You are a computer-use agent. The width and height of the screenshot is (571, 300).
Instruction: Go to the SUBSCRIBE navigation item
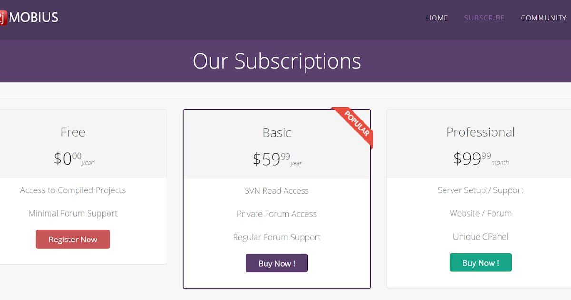tap(484, 18)
